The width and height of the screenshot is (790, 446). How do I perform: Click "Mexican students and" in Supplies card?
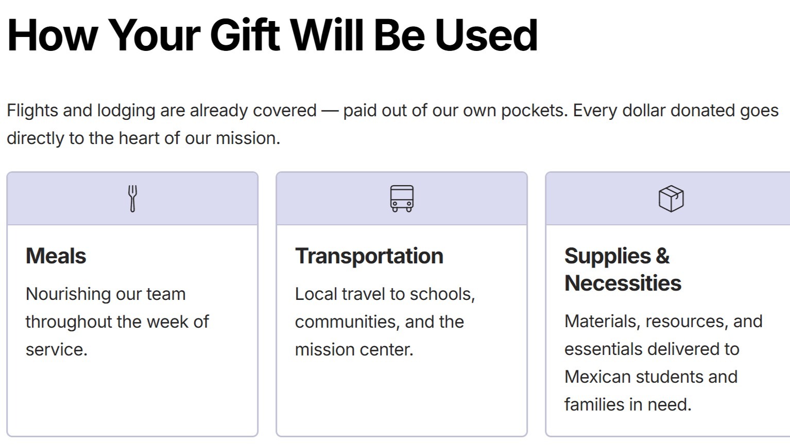(651, 377)
